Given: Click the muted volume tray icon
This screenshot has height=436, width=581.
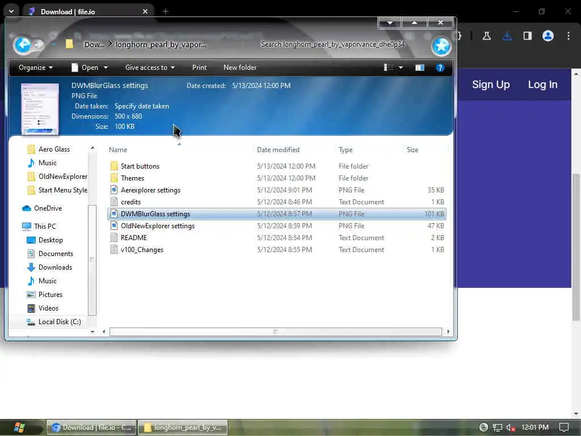Looking at the screenshot, I should (511, 427).
